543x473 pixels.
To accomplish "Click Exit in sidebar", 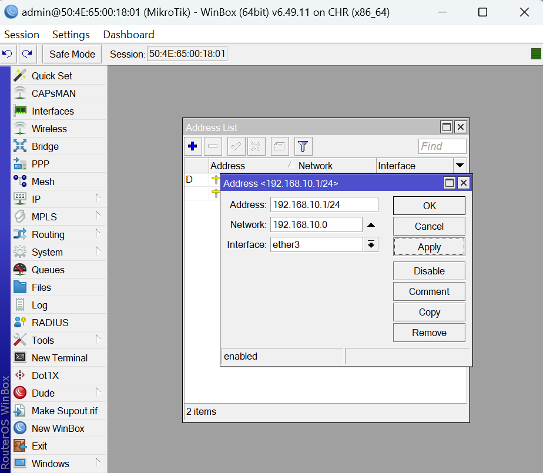I will (59, 447).
